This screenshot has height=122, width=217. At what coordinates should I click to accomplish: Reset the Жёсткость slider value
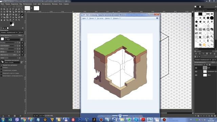(20, 55)
